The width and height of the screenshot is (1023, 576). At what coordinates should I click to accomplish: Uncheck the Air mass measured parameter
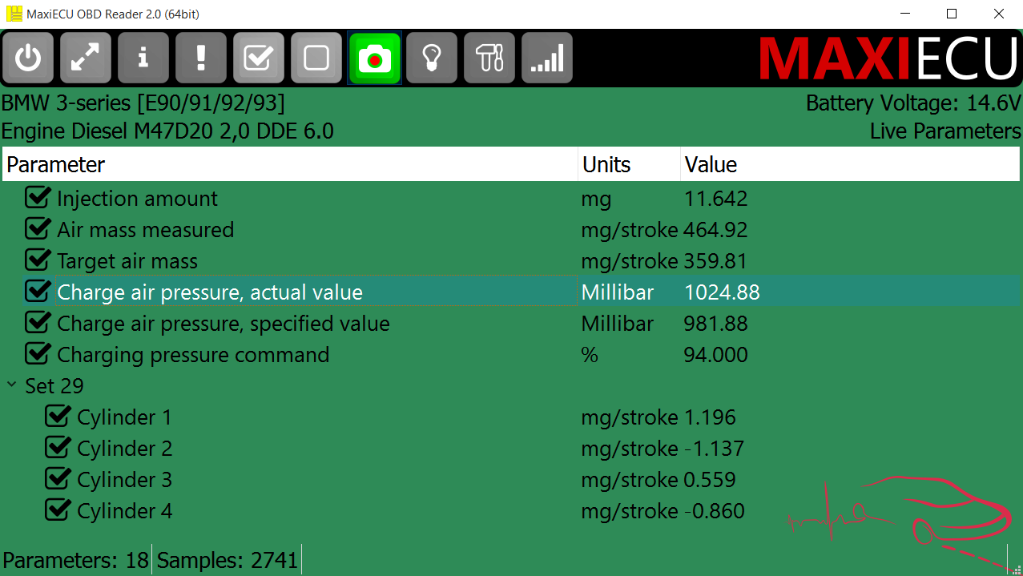pyautogui.click(x=38, y=229)
